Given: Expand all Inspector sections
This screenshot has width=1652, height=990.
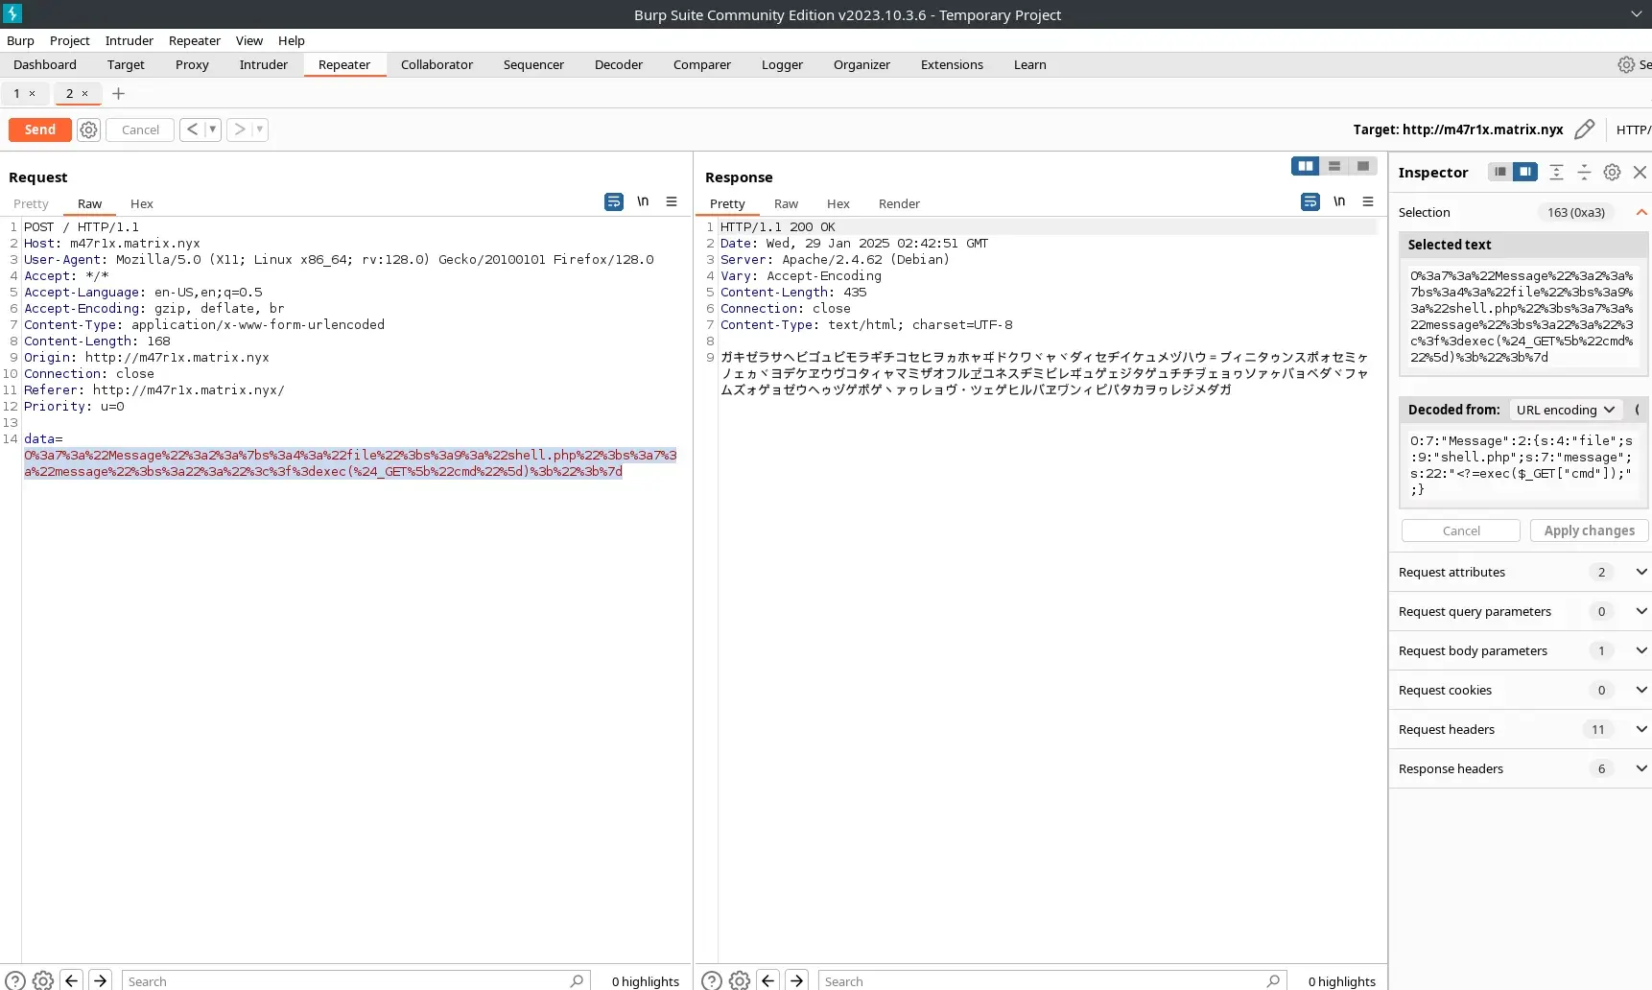Looking at the screenshot, I should [1557, 172].
